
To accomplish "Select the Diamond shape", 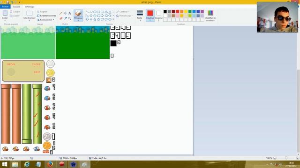I will [x=91, y=15].
